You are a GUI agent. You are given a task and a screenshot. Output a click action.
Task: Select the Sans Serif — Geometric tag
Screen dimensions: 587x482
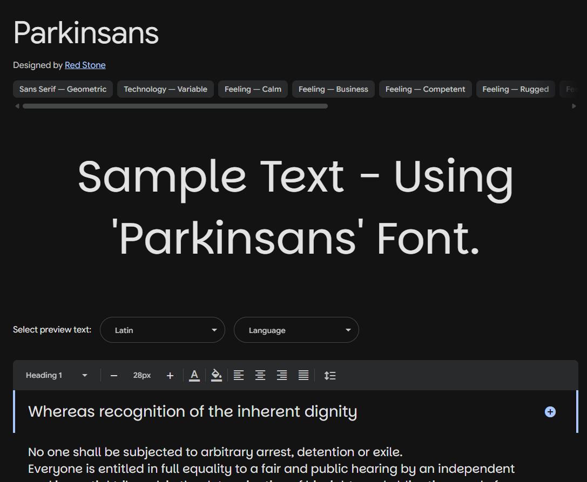[x=63, y=89]
